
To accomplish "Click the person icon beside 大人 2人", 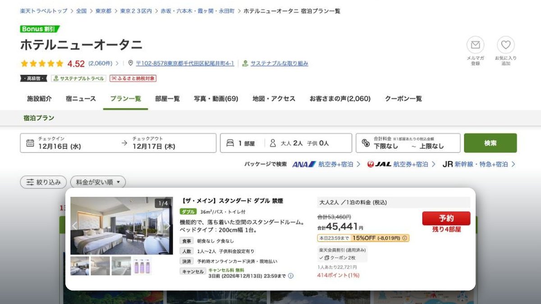I will click(273, 143).
